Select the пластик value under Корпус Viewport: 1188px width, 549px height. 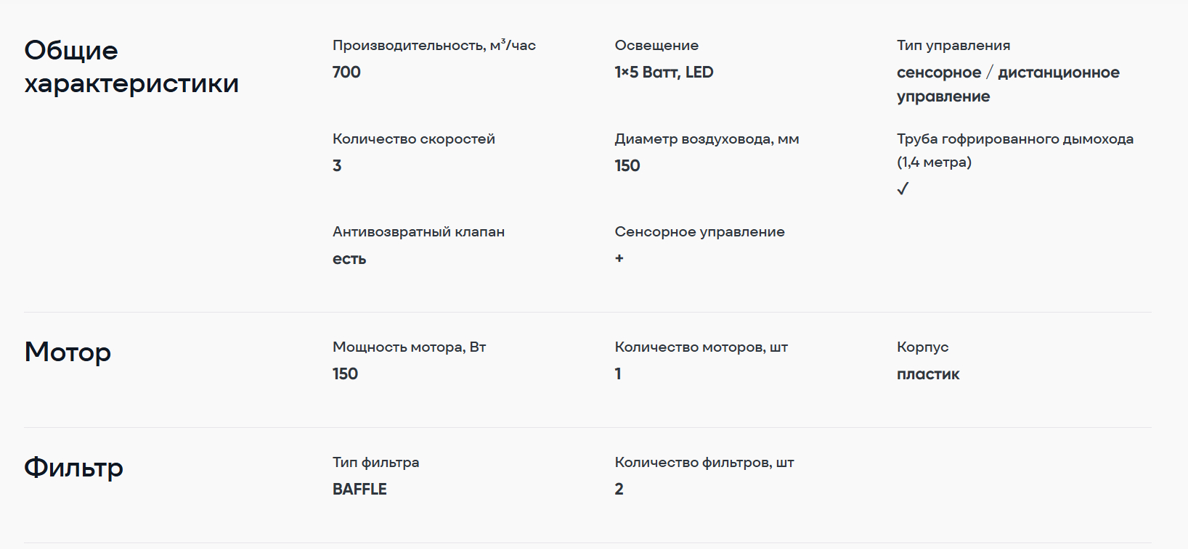tap(928, 374)
